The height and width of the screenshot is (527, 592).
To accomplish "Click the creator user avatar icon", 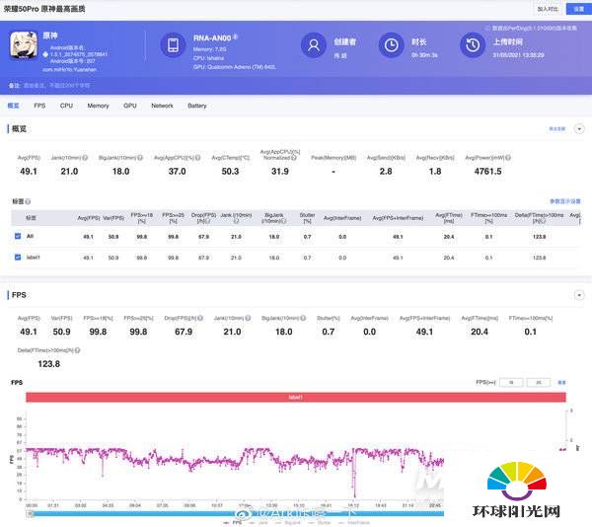I will coord(314,45).
